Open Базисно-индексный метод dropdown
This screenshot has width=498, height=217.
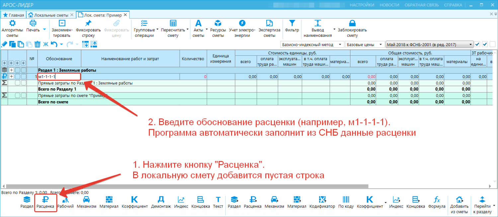pos(312,44)
